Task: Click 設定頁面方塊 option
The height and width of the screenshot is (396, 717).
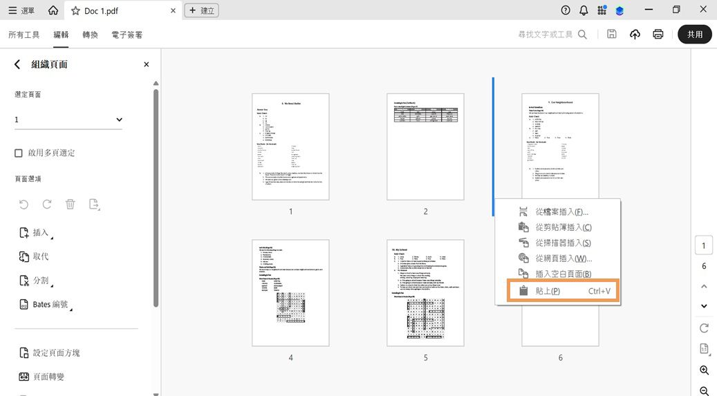Action: [x=49, y=352]
